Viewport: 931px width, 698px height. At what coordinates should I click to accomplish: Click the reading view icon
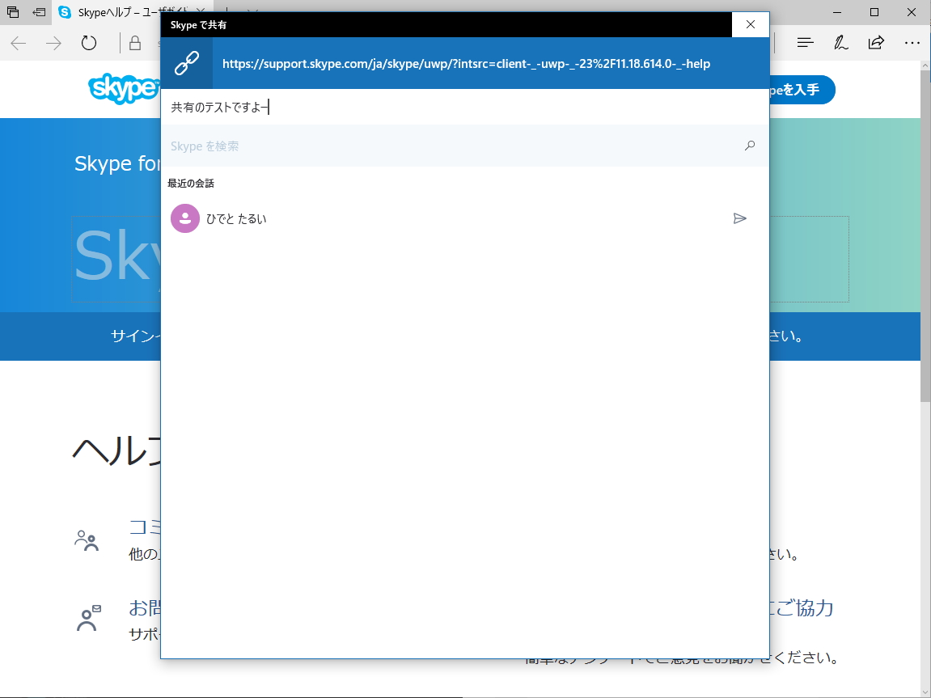pos(805,42)
